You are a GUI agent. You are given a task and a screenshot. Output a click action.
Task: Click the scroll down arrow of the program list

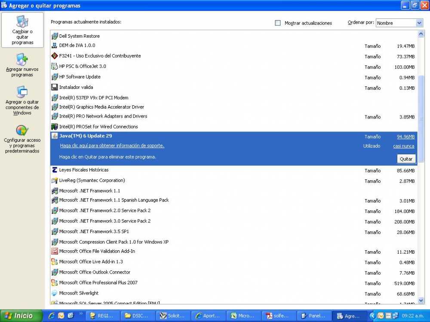421,301
